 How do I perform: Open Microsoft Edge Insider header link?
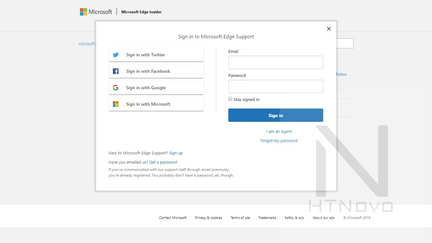pos(141,12)
